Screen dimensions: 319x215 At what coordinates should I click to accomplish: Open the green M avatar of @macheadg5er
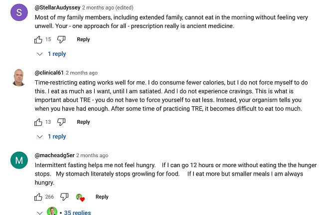click(x=19, y=160)
